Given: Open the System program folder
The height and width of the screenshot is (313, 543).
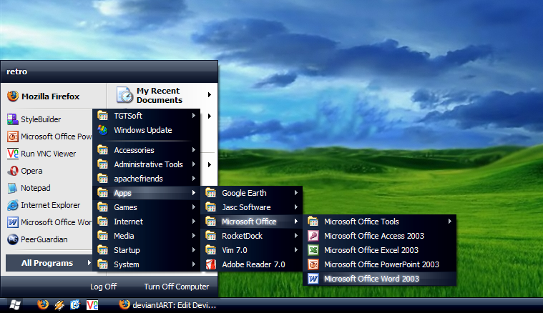Looking at the screenshot, I should click(x=147, y=264).
